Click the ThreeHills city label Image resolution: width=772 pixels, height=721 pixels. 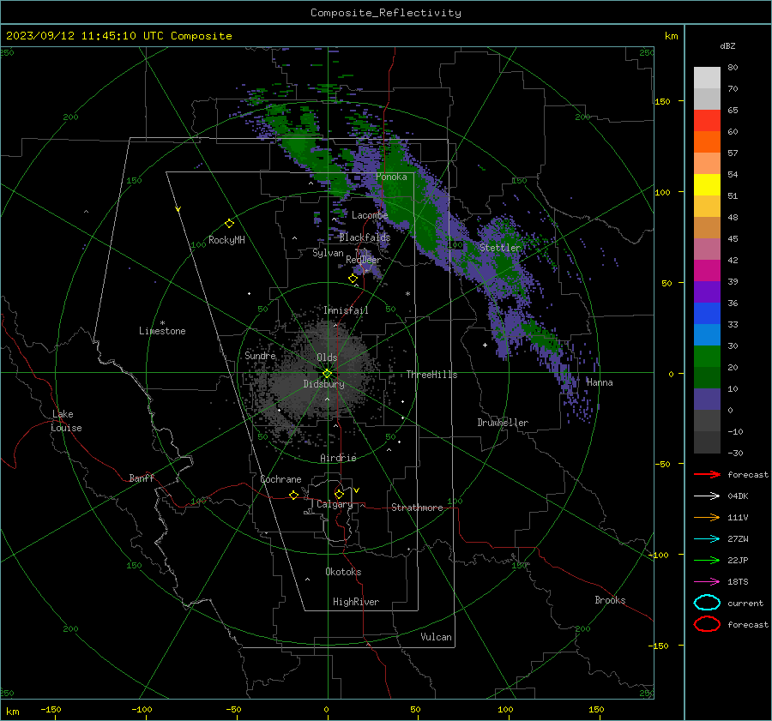tap(431, 375)
